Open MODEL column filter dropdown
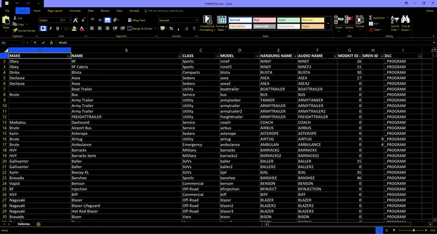Image resolution: width=437 pixels, height=234 pixels. point(257,56)
